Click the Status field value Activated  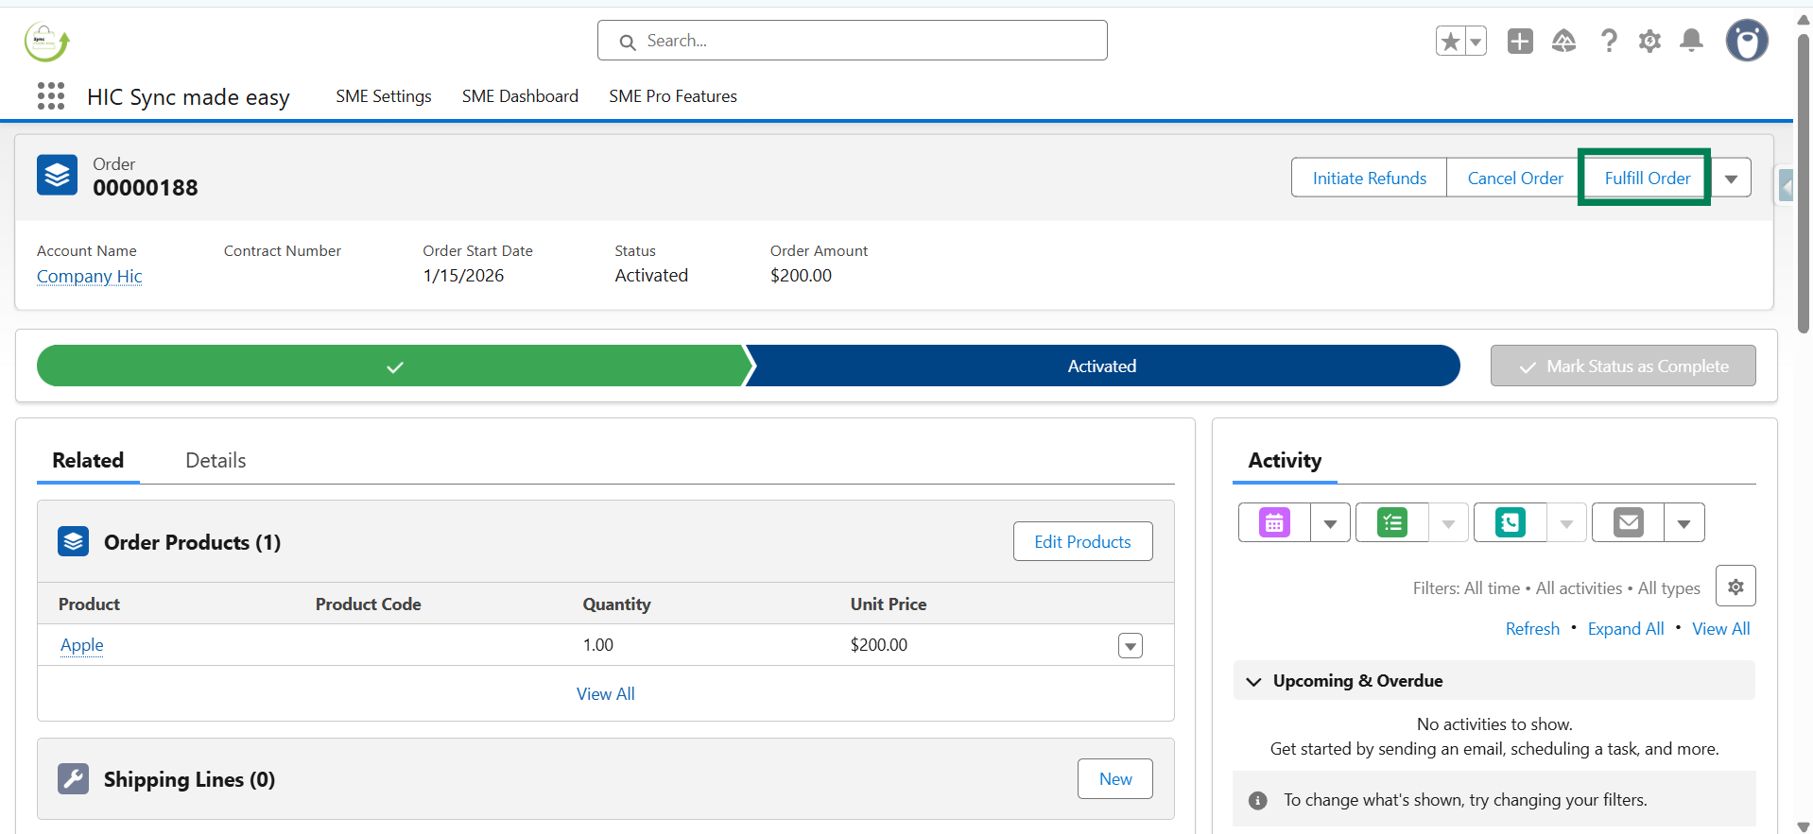click(651, 276)
